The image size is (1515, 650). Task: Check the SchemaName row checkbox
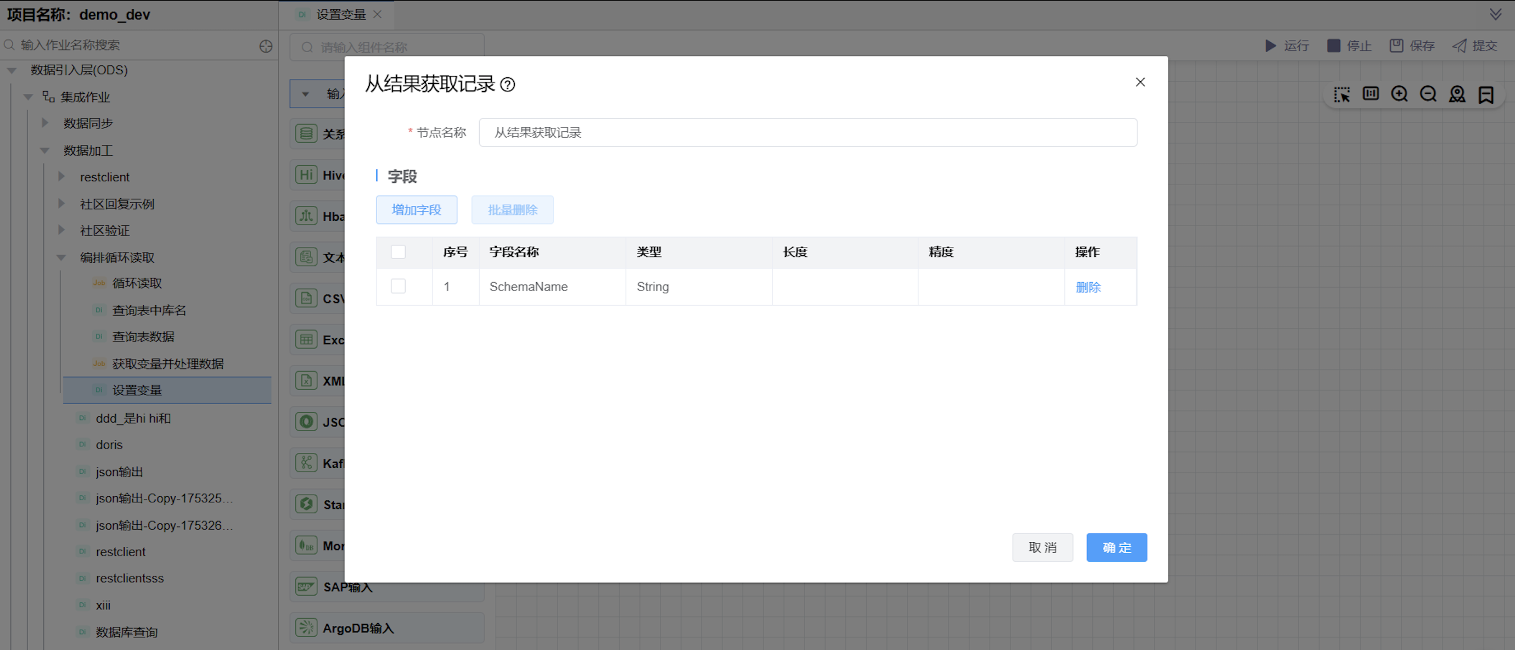click(x=398, y=287)
